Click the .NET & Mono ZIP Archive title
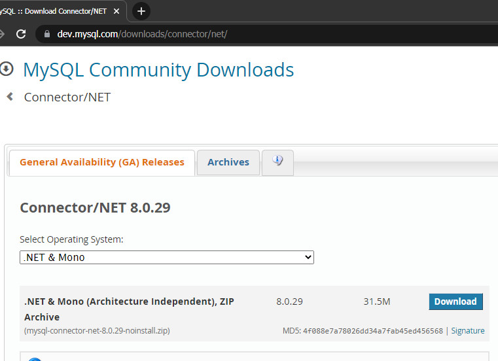 coord(129,309)
